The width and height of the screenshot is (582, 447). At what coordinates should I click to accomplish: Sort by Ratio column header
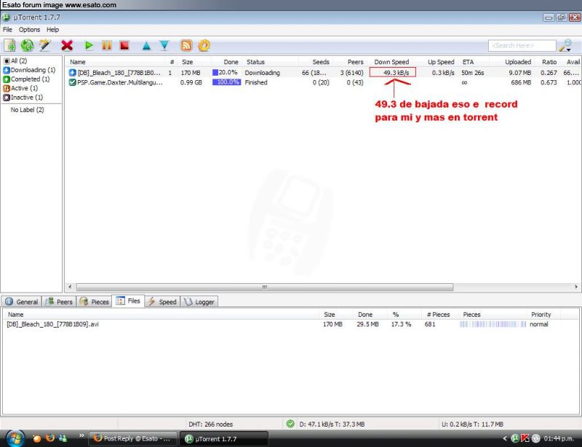[548, 62]
